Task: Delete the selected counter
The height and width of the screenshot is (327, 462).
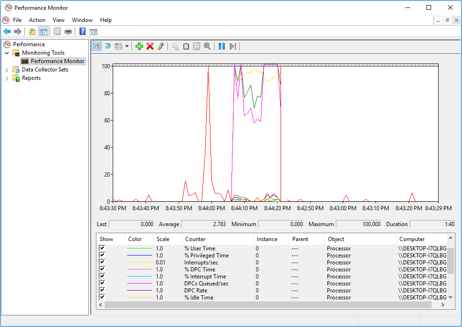Action: pyautogui.click(x=150, y=45)
